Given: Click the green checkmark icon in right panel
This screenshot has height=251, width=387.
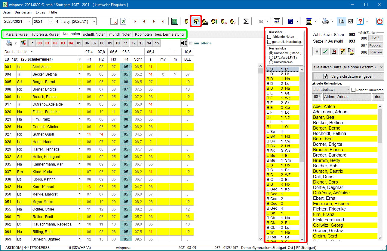Looking at the screenshot, I should (x=325, y=52).
